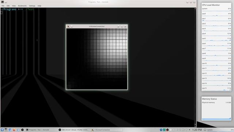
Task: Click the 1:20 PM clock
Action: [x=197, y=130]
